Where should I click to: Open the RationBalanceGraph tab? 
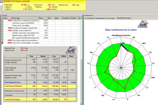point(123,18)
